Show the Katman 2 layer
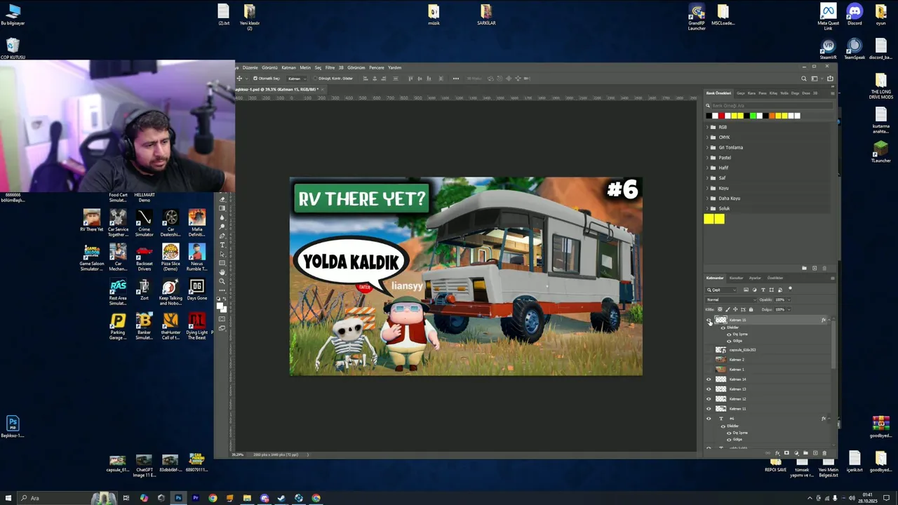Viewport: 898px width, 505px height. (709, 360)
